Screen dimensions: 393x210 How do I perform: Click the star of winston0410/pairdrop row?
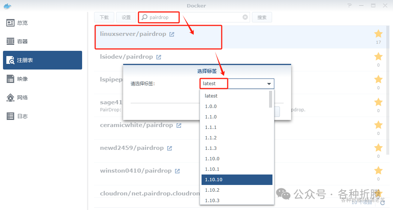coord(378,170)
